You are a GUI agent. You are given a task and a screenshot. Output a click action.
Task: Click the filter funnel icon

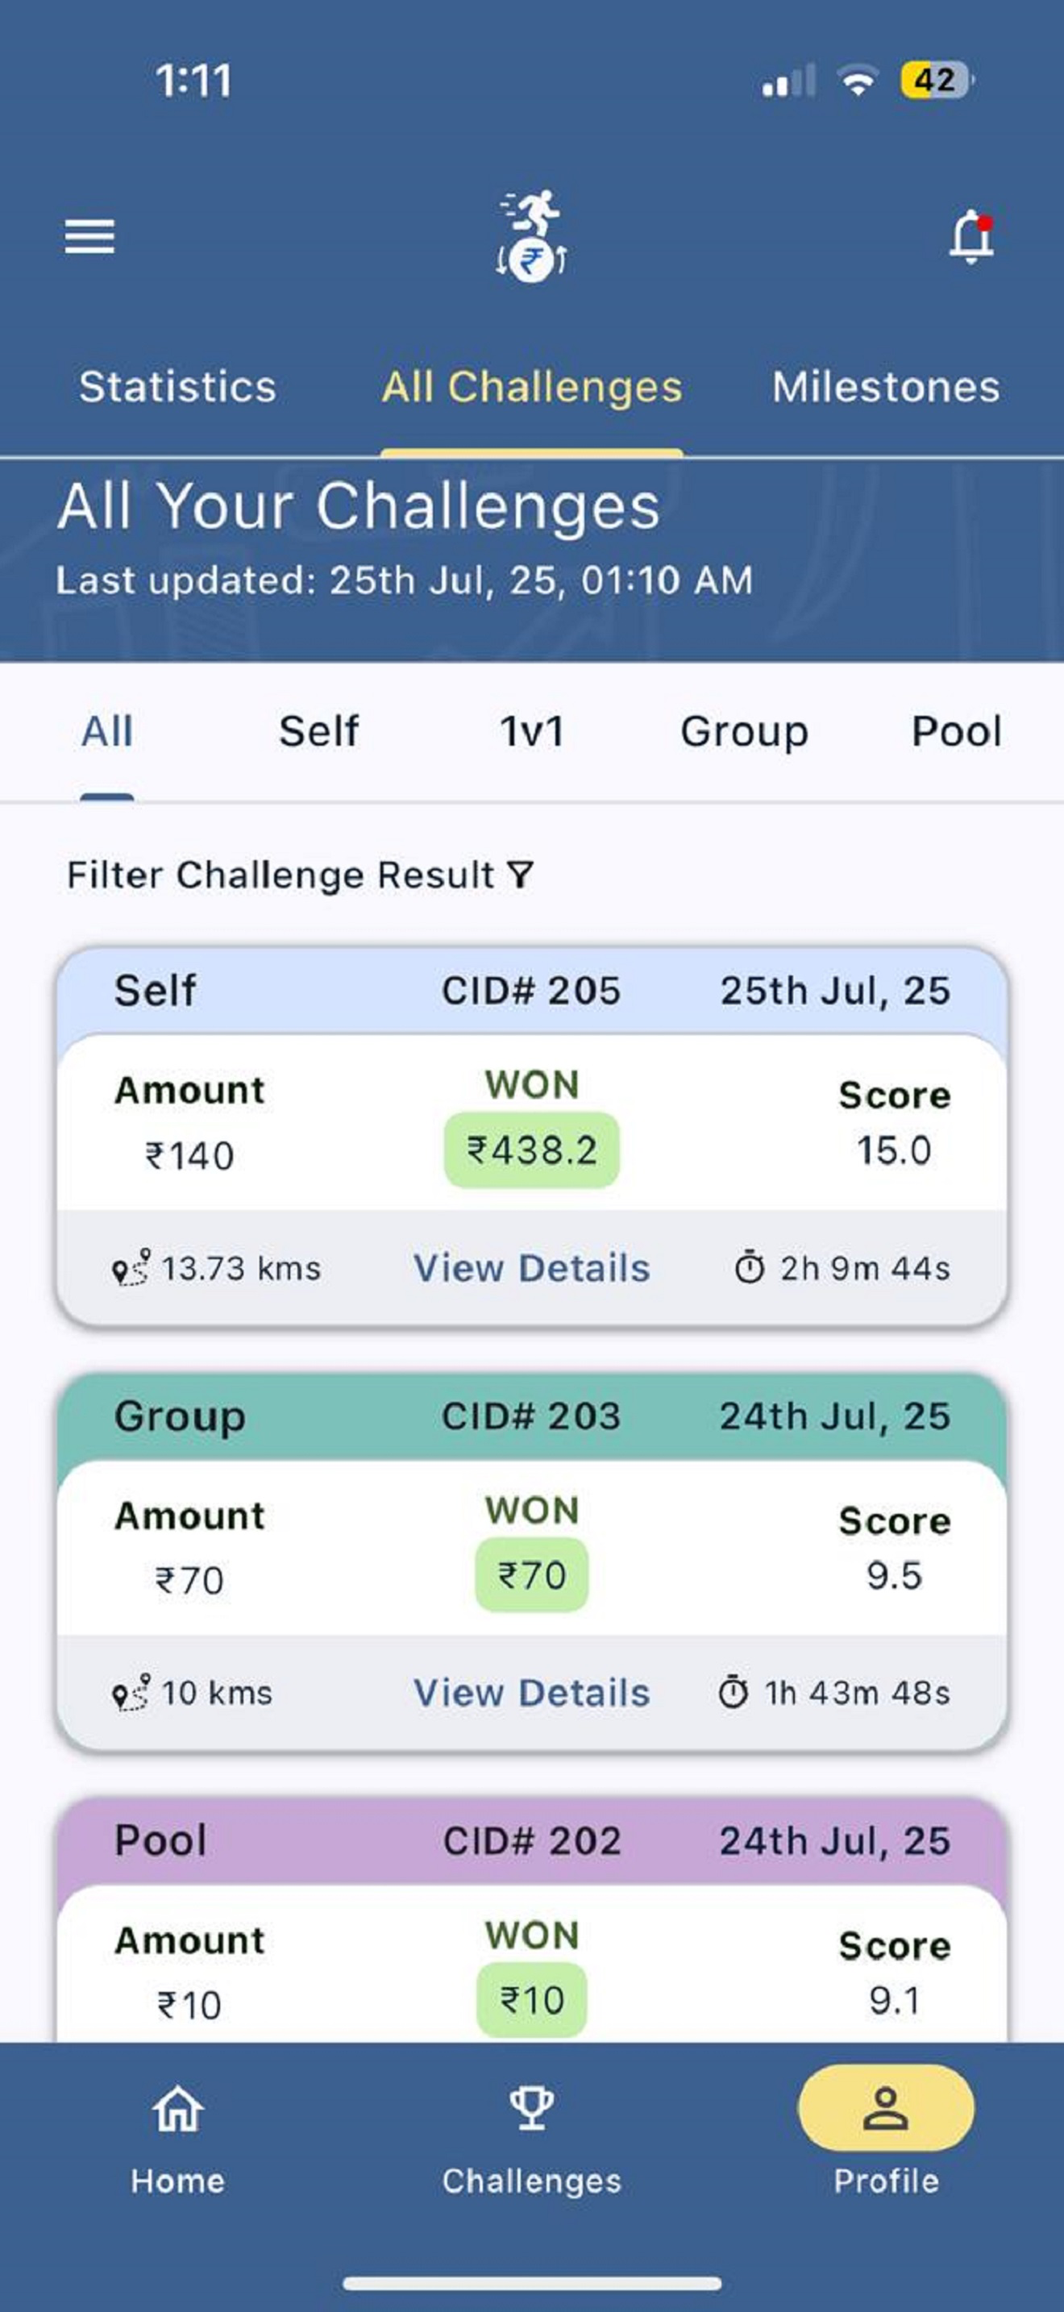tap(521, 874)
